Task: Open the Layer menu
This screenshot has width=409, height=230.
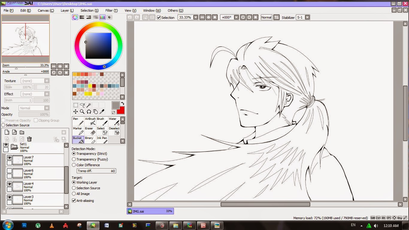Action: [x=67, y=10]
